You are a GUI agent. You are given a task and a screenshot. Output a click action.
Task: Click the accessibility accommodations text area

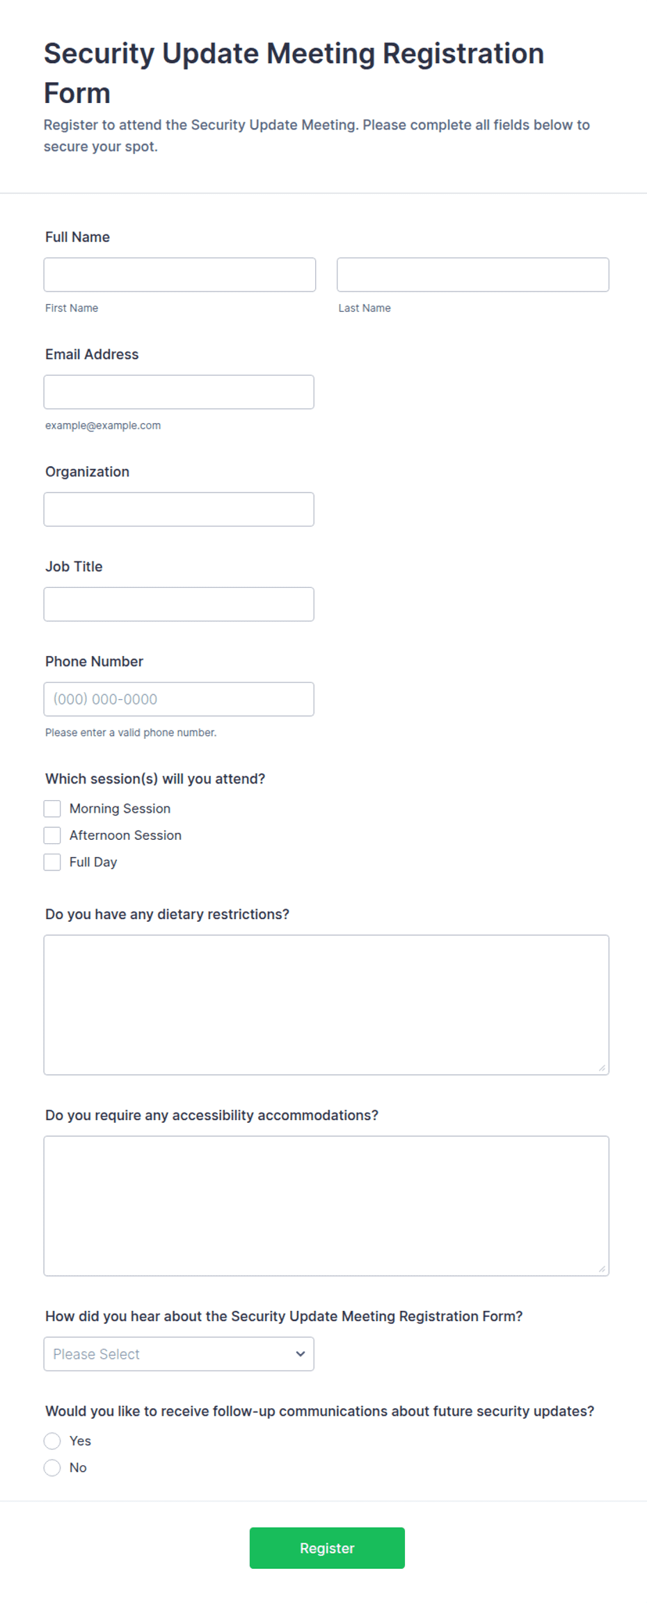[326, 1206]
